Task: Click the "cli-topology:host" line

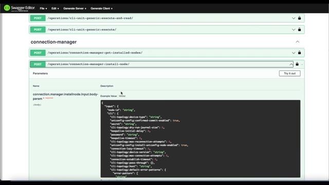Action: click(x=131, y=166)
